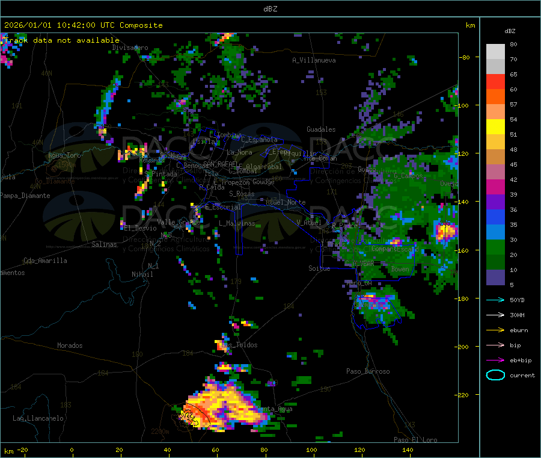Click the 'dBZ' heading above the color scale

pyautogui.click(x=510, y=31)
